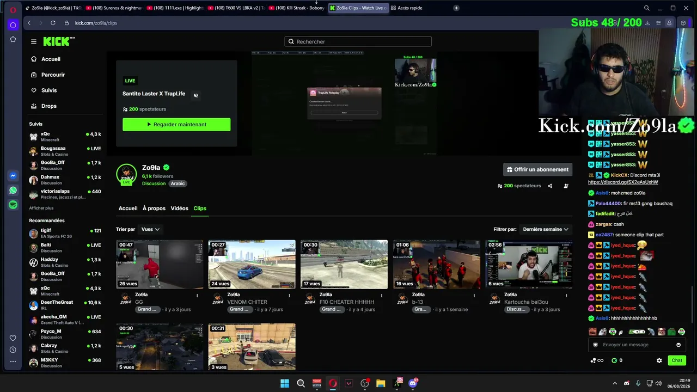Switch to the TikTok Zo9la browser tab
Screen dimensions: 697x392
(x=52, y=8)
